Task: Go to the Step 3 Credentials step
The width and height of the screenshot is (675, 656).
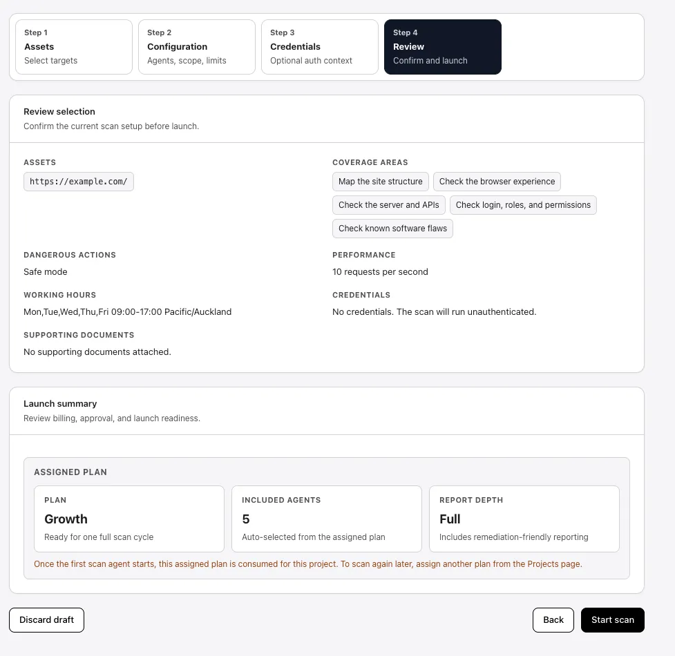Action: click(319, 46)
